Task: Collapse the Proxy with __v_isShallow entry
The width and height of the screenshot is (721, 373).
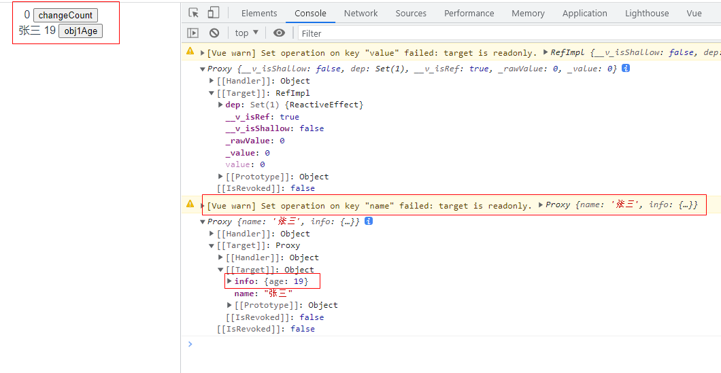Action: point(203,69)
